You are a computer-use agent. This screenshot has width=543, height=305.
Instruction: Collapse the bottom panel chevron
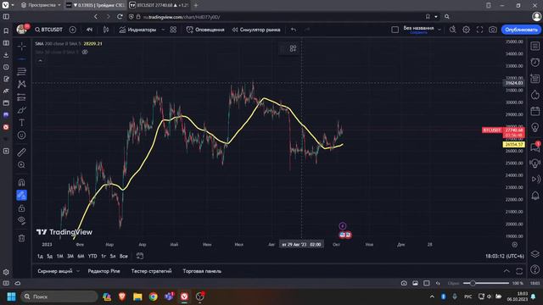click(x=507, y=271)
